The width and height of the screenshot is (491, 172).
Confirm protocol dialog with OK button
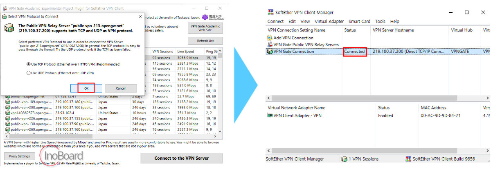point(86,88)
